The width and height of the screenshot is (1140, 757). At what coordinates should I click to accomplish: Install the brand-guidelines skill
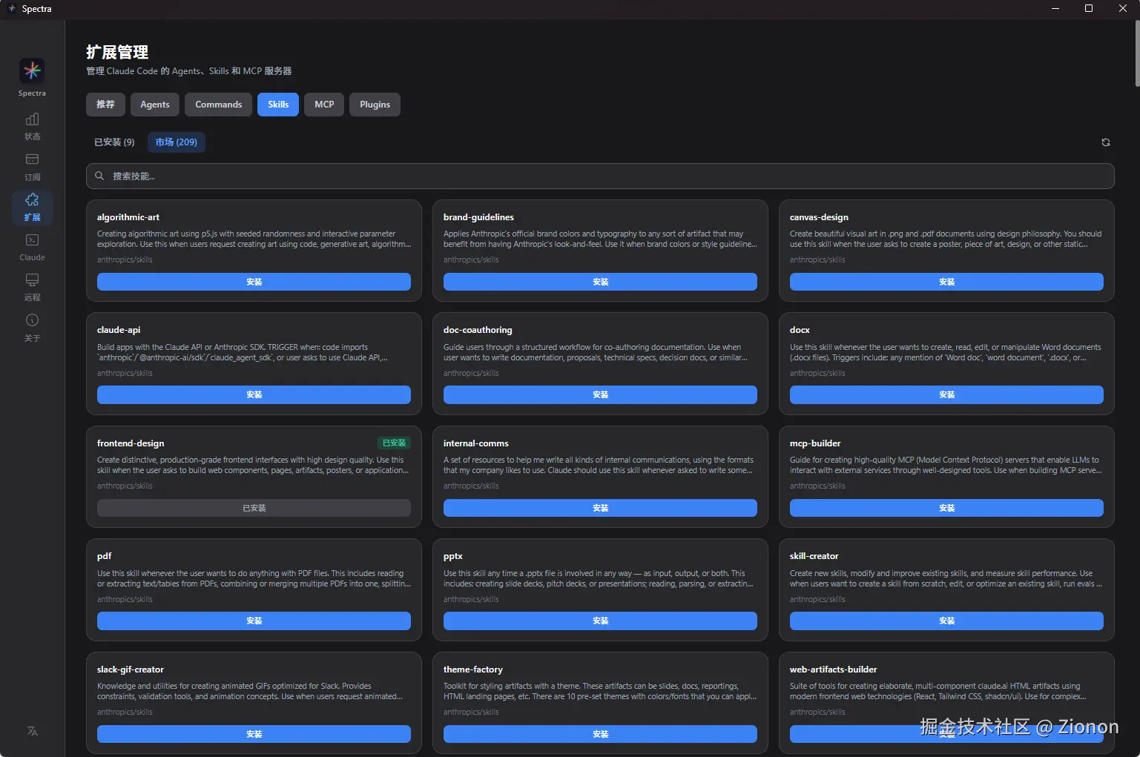pos(600,282)
